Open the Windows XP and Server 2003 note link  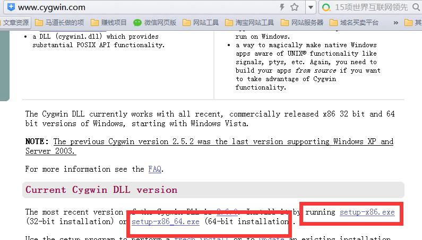[209, 146]
